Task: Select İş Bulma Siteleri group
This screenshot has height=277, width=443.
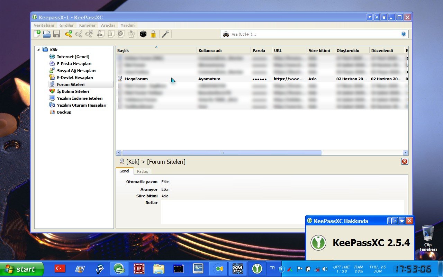Action: 73,91
